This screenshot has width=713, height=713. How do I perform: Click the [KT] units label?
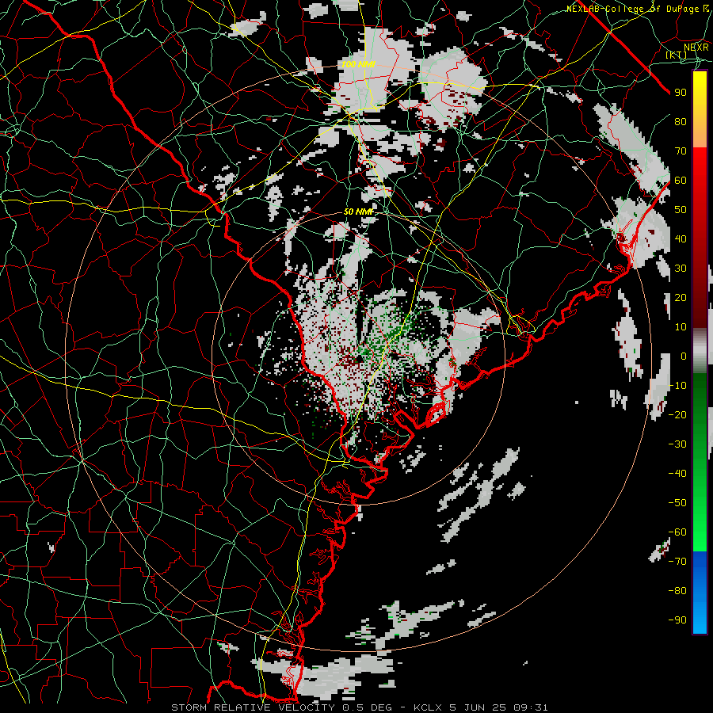coord(677,55)
